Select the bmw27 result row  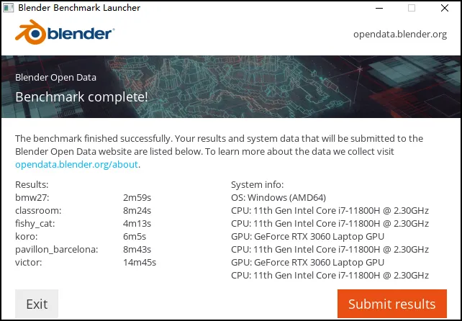[x=83, y=197]
